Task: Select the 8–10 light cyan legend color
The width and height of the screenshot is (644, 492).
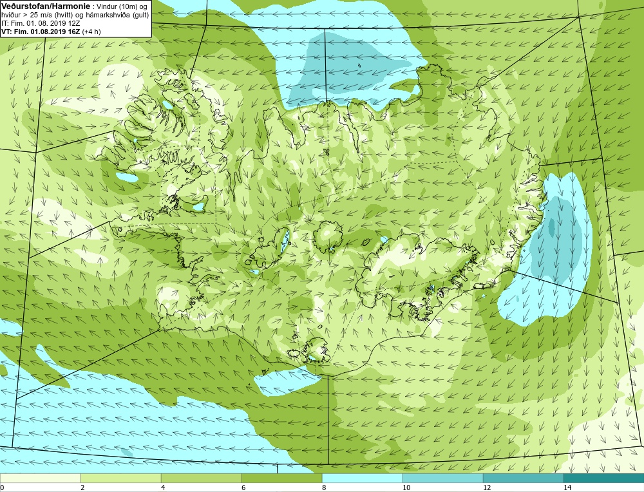Action: (x=362, y=478)
